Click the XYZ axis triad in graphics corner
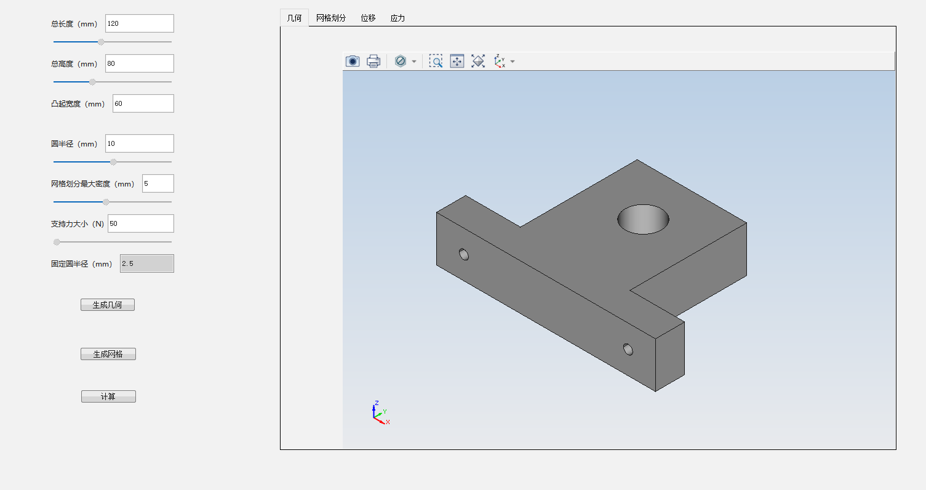 pos(380,412)
